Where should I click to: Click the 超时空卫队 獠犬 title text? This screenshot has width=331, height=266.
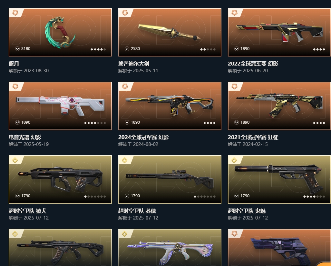coord(27,211)
